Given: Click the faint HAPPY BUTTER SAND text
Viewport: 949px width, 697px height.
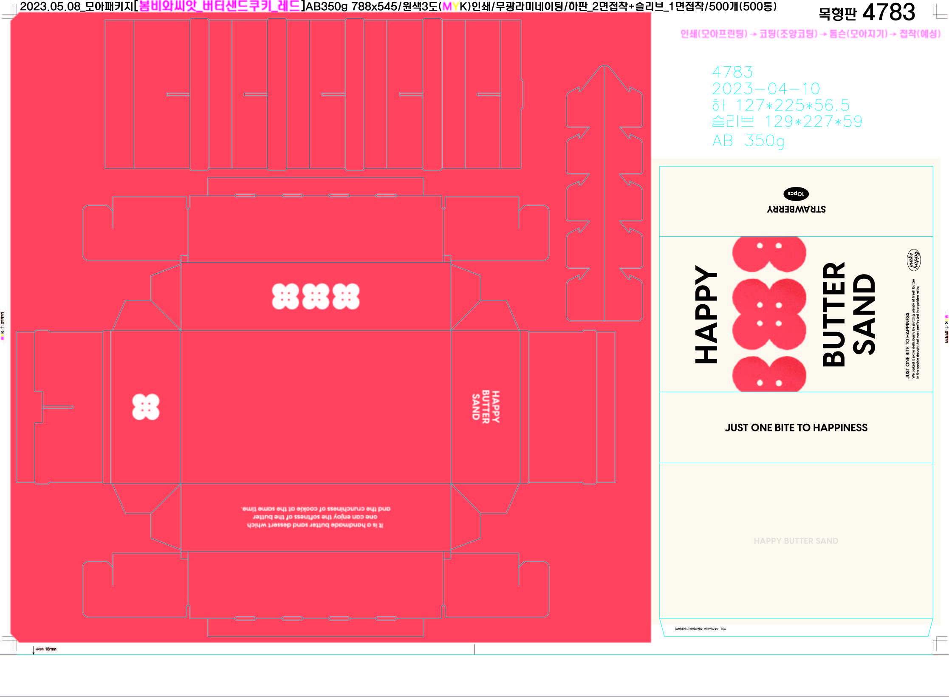Looking at the screenshot, I should tap(796, 541).
